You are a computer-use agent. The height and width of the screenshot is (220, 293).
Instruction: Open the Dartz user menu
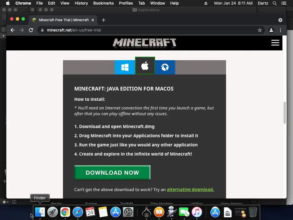coord(263,3)
